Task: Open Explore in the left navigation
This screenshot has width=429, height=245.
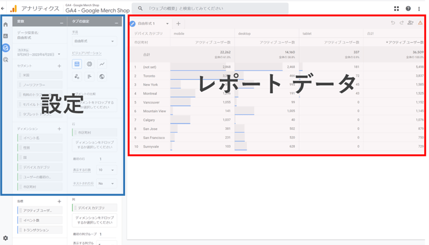Action: (x=6, y=48)
